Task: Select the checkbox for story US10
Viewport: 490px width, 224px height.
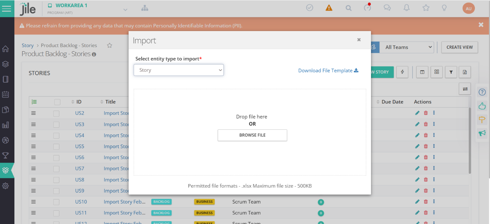Action: (56, 202)
